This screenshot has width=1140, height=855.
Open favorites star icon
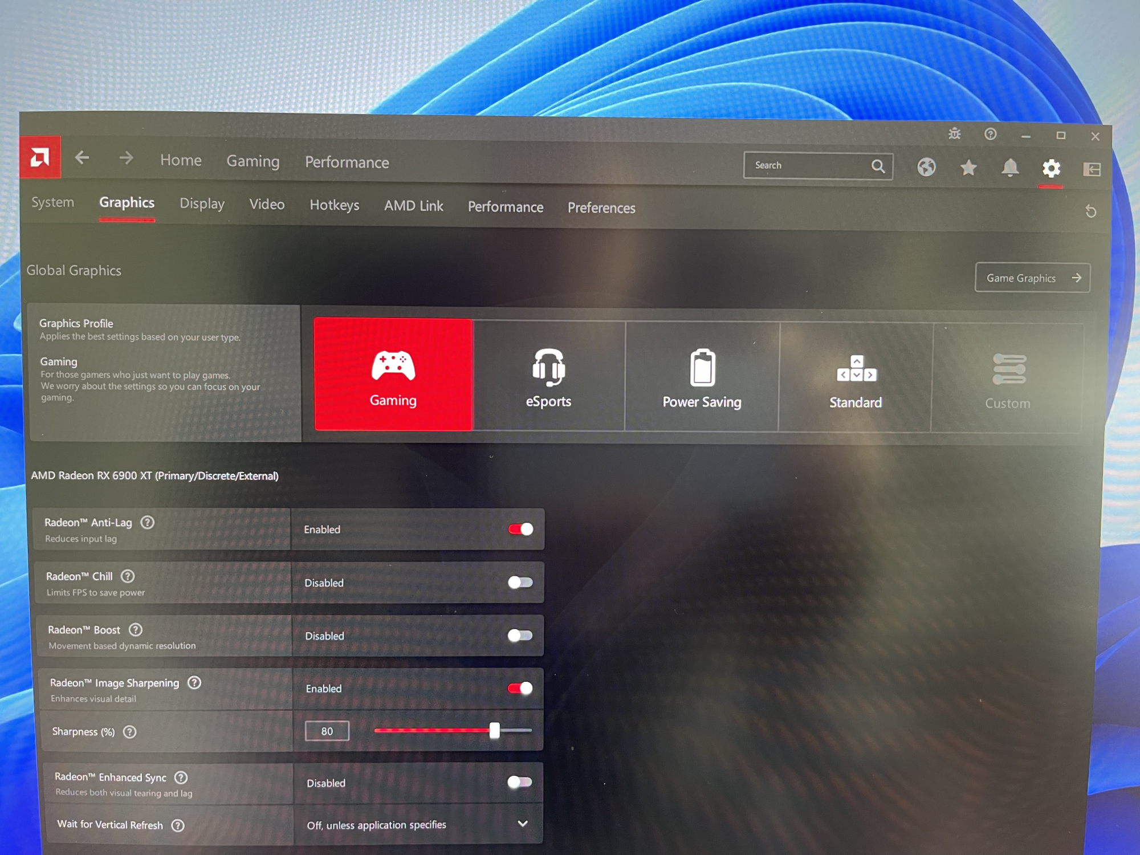[x=968, y=168]
